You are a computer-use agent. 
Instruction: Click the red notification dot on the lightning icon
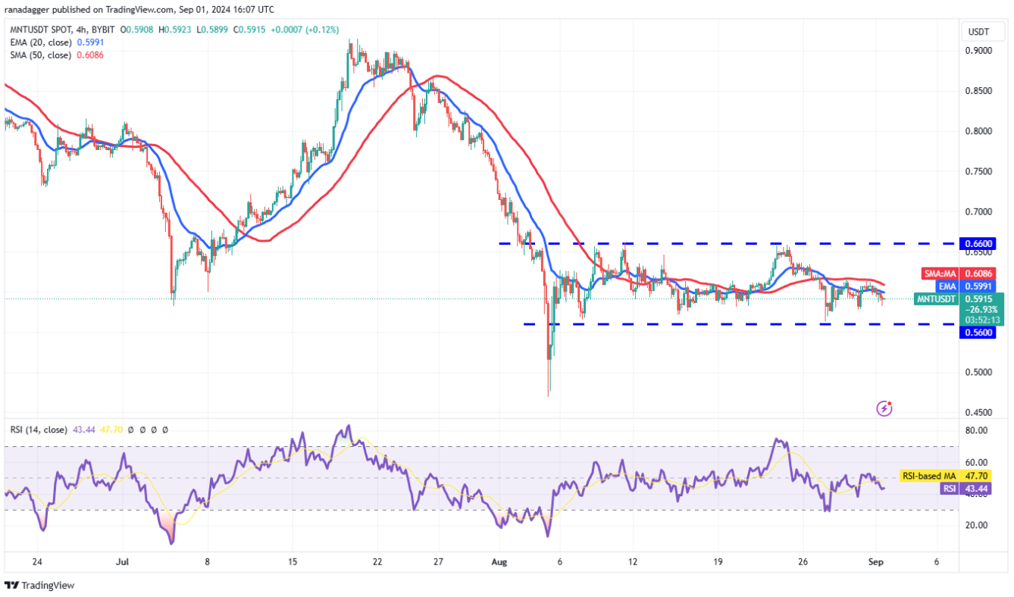pos(889,403)
